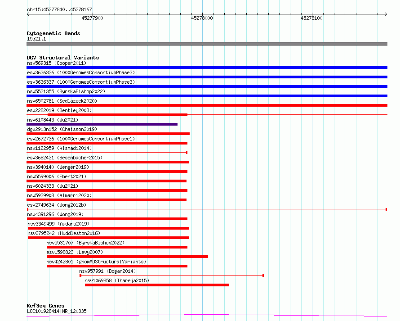Select nsv5939908 (Almarri2020) label
400x321 pixels.
pos(59,195)
